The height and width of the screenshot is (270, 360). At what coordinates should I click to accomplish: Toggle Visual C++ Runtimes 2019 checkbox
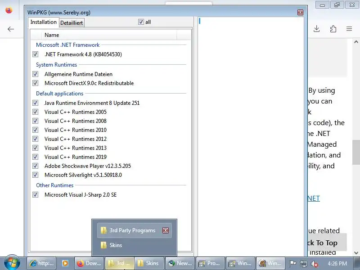click(35, 157)
